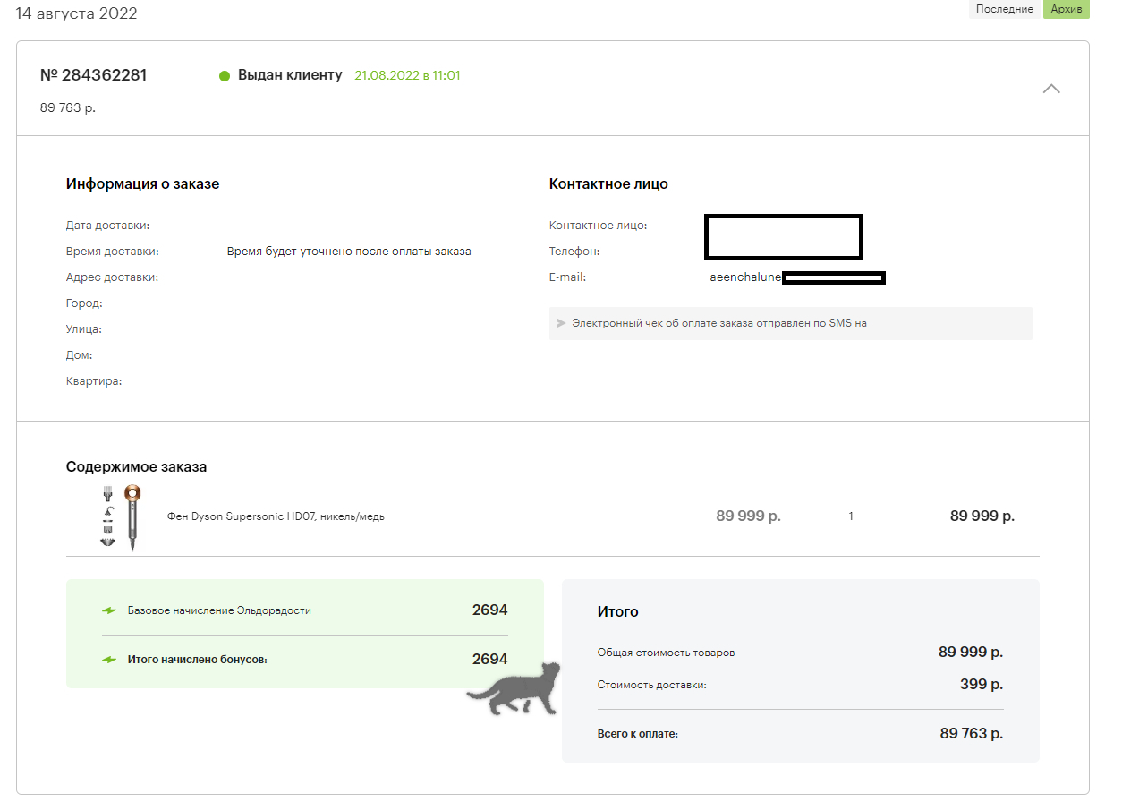The width and height of the screenshot is (1122, 802).
Task: Open the Фен Dyson Supersonic HD07 link
Action: coord(276,516)
